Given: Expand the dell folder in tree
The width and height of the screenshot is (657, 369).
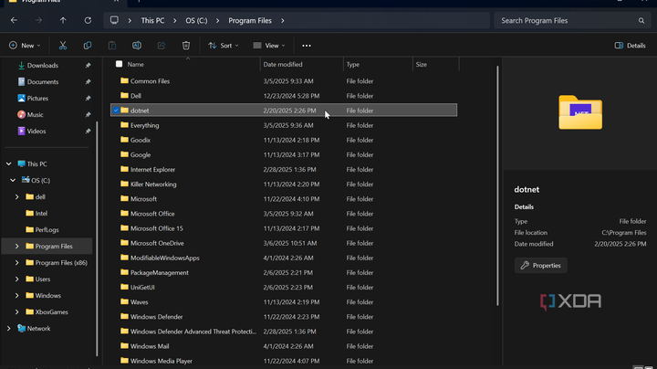Looking at the screenshot, I should click(x=16, y=196).
